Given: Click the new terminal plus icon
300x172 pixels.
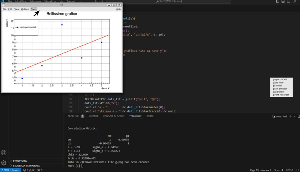Looking at the screenshot, I should click(291, 116).
